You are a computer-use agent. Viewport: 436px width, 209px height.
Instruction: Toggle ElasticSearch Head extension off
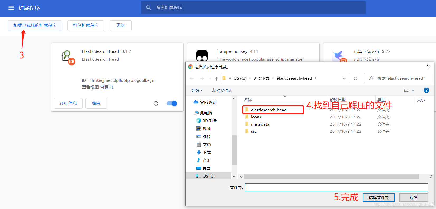(x=172, y=103)
